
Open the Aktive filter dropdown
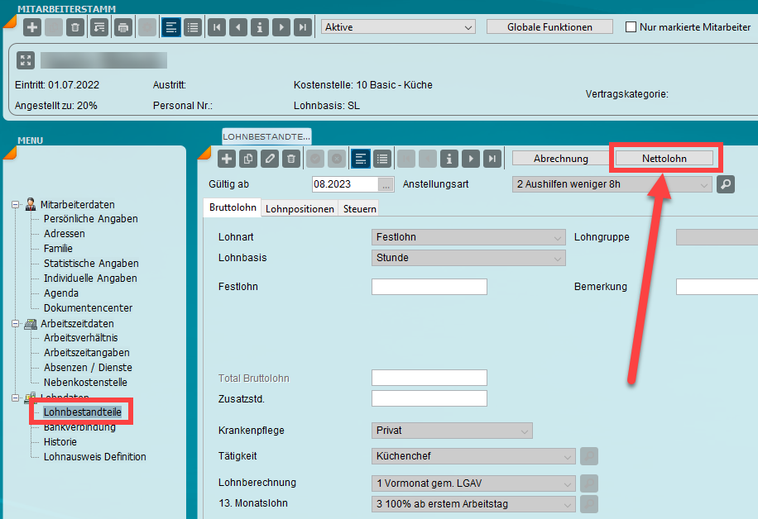point(397,27)
